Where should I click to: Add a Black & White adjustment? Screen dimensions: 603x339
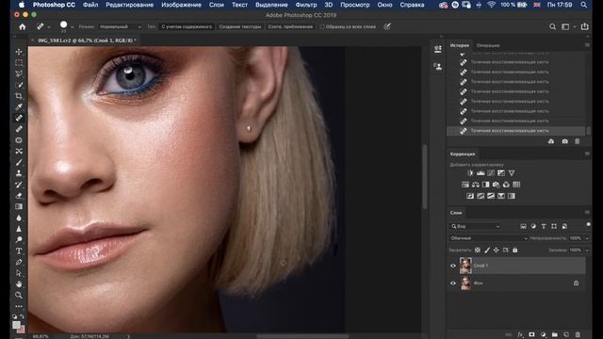point(486,185)
